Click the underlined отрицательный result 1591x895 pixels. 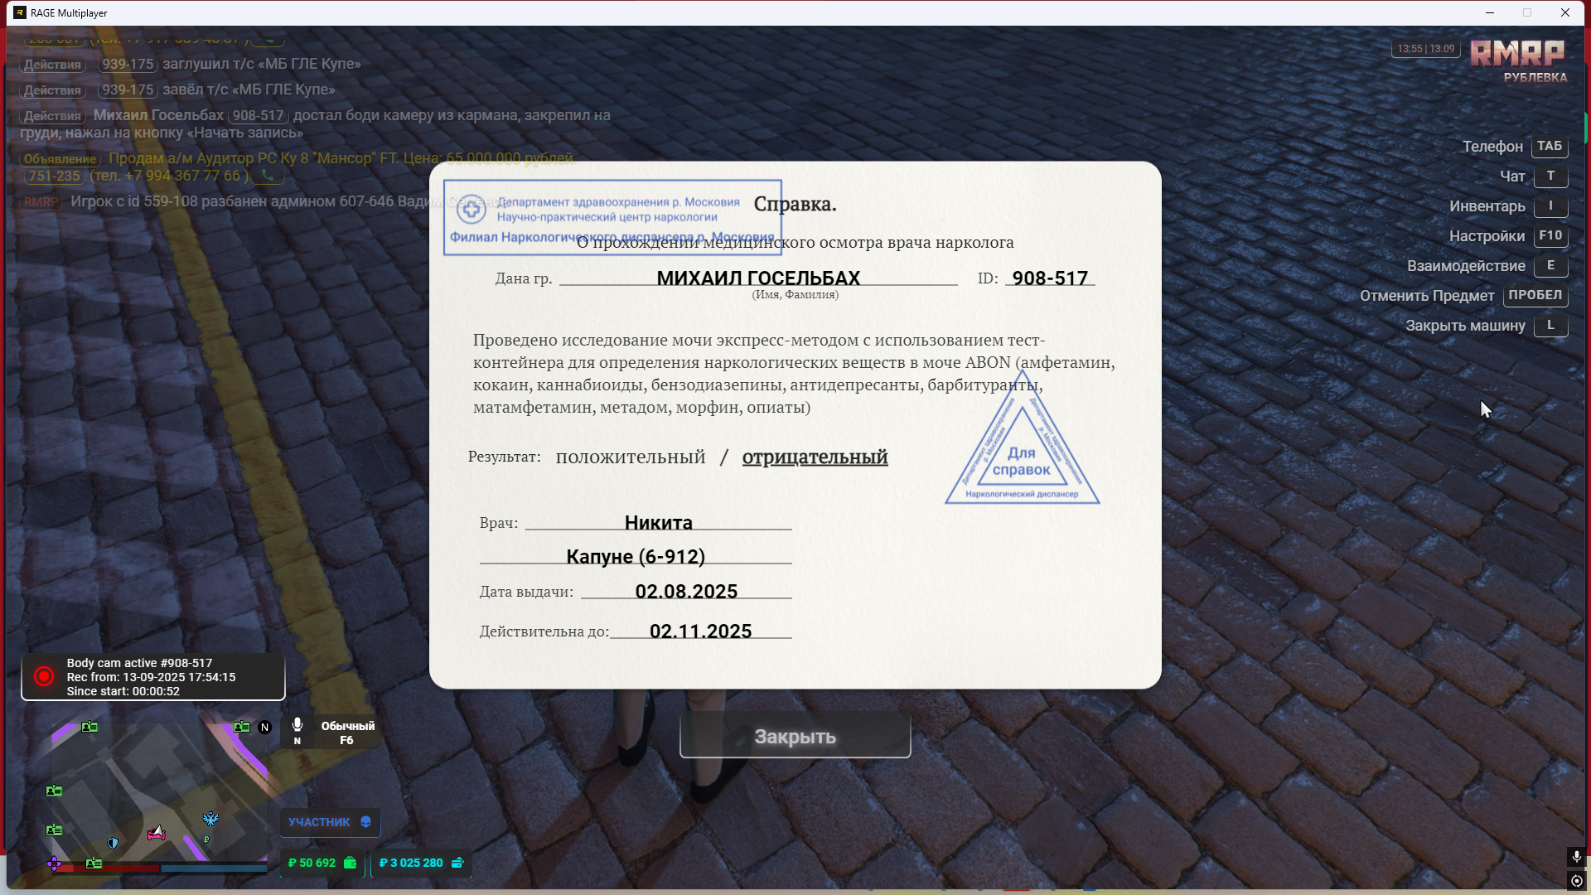pos(815,457)
